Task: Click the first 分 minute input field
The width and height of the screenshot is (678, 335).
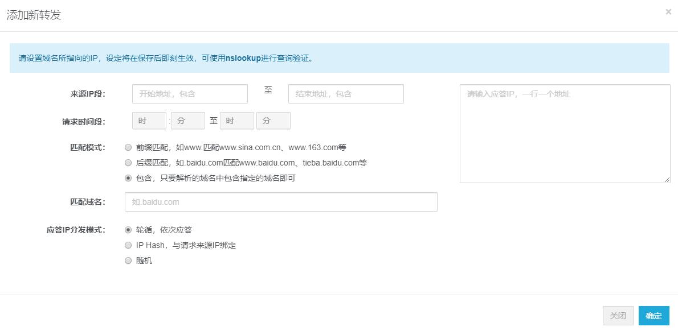Action: point(187,120)
